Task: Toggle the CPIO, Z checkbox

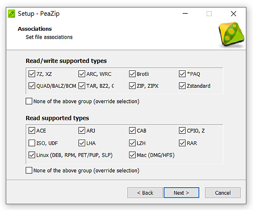Action: click(182, 130)
